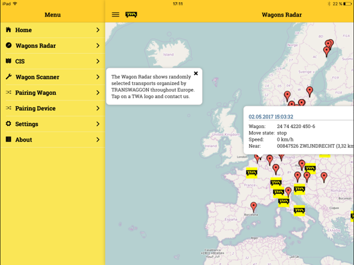The height and width of the screenshot is (265, 354).
Task: Tap the TWA logo marker in northern France
Action: point(251,173)
